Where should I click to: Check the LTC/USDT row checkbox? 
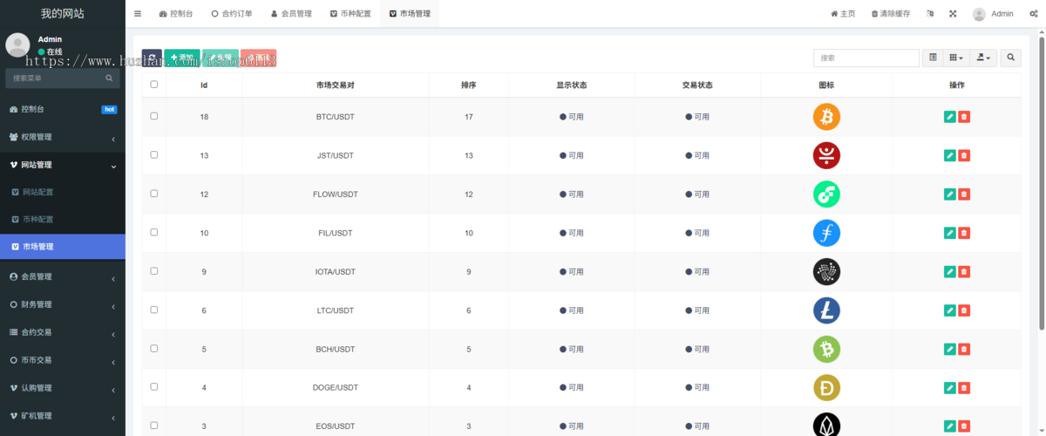point(154,310)
